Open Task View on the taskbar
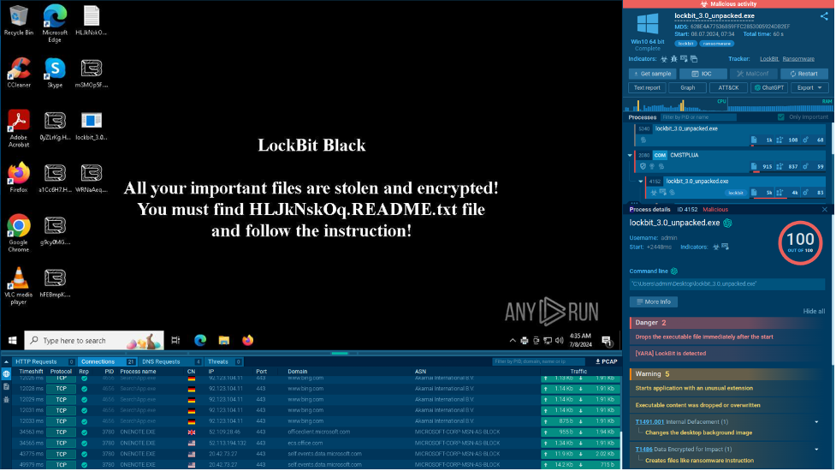Screen dimensions: 836x471 (175, 340)
